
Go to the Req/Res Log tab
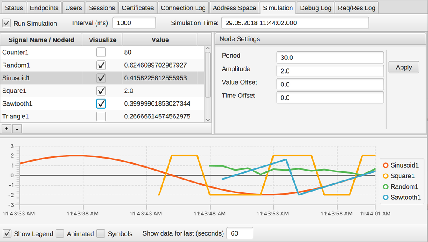coord(356,8)
